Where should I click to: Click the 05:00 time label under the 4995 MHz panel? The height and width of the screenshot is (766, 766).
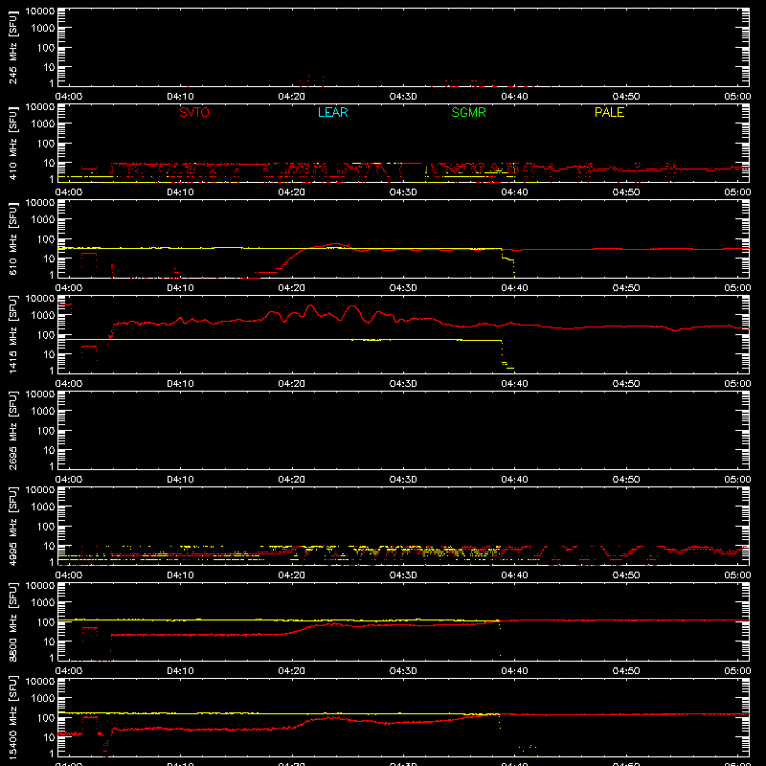point(737,575)
